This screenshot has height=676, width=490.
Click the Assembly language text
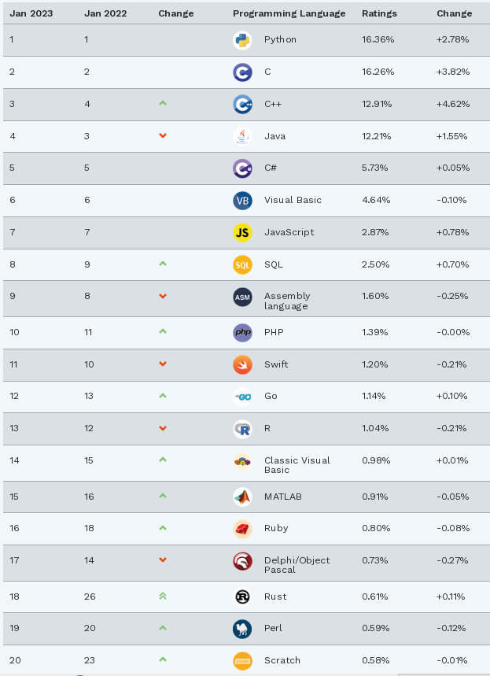point(287,301)
